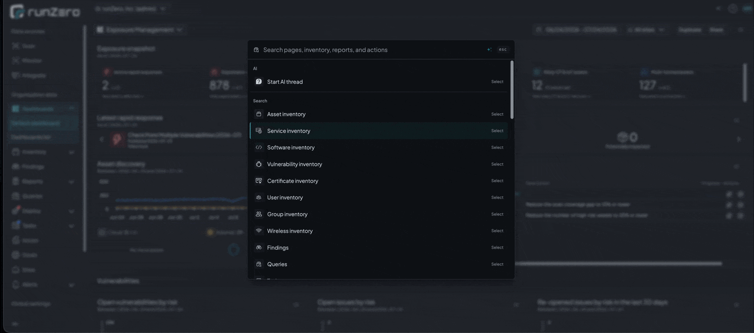This screenshot has width=754, height=333.
Task: Click the User inventory icon
Action: [x=259, y=197]
